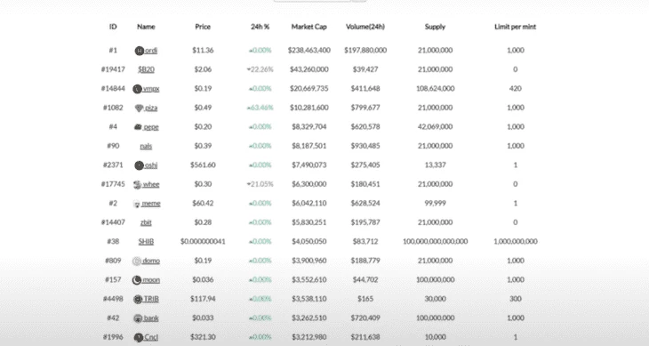Open the Cncl token link
The height and width of the screenshot is (346, 649).
(151, 337)
